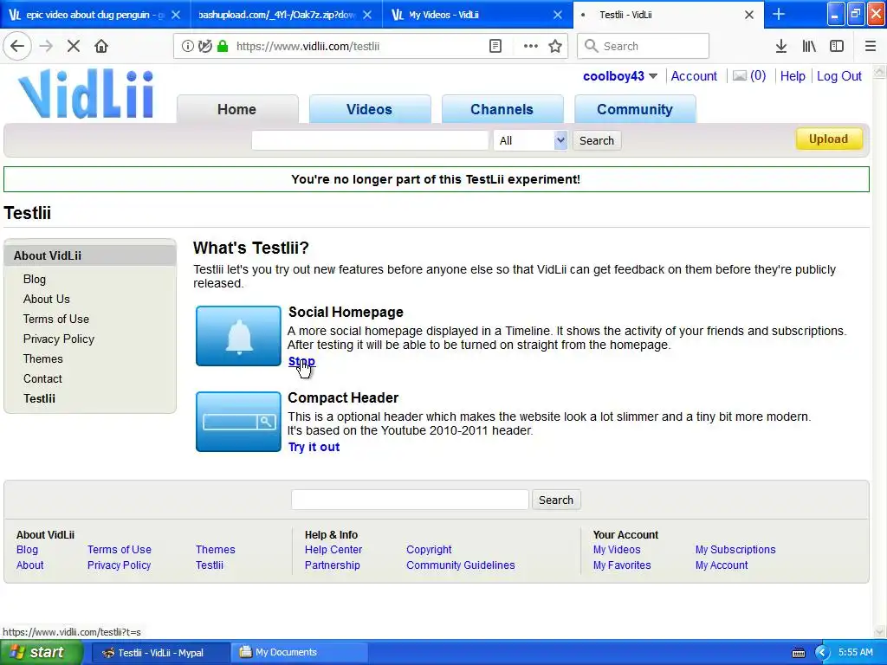
Task: Stop page loading with the X button
Action: pyautogui.click(x=74, y=46)
